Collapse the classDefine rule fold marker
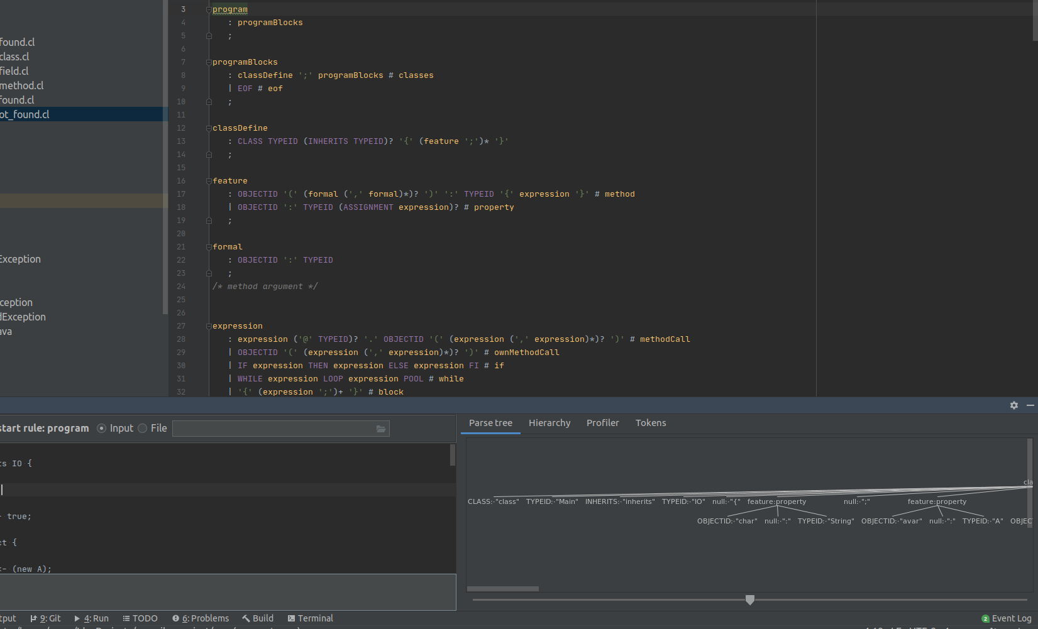Screen dimensions: 1038x629 pyautogui.click(x=209, y=128)
